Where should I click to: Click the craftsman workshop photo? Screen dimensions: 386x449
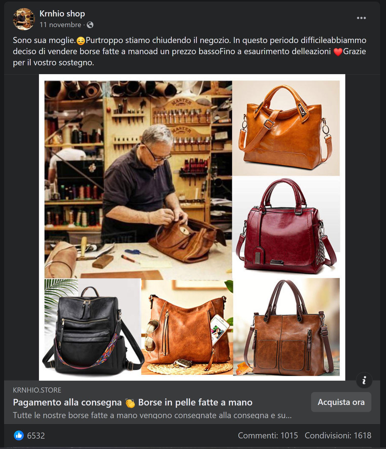point(138,180)
